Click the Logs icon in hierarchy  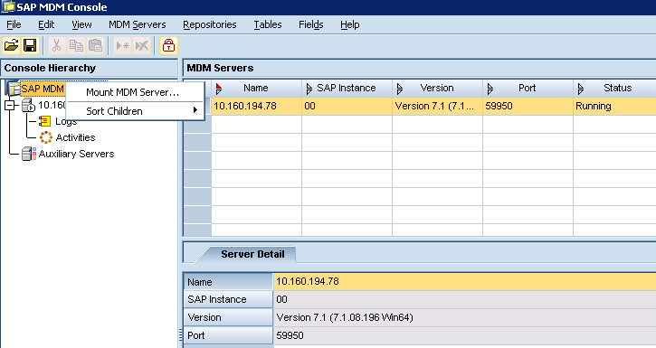[x=44, y=121]
